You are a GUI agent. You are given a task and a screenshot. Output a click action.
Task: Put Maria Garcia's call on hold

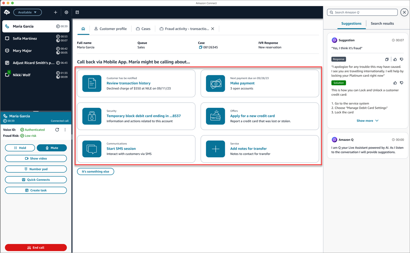click(20, 148)
